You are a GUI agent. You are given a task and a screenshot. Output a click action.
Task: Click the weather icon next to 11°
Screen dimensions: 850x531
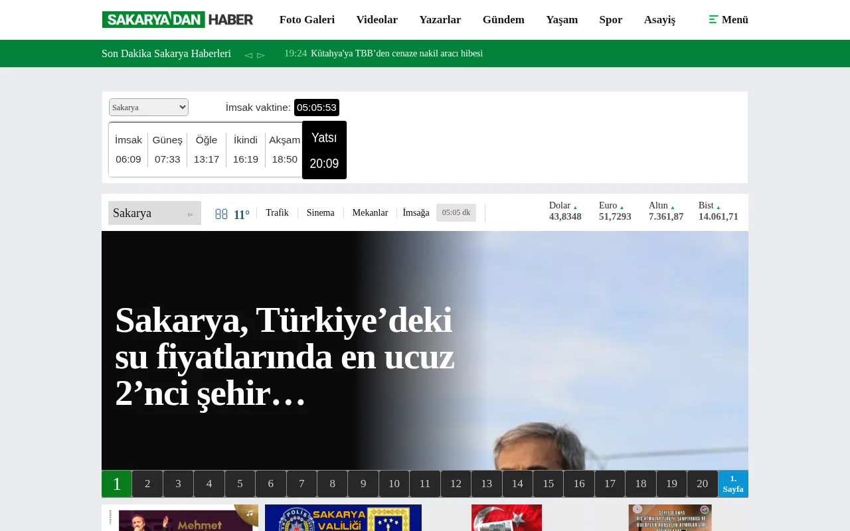[x=221, y=214]
